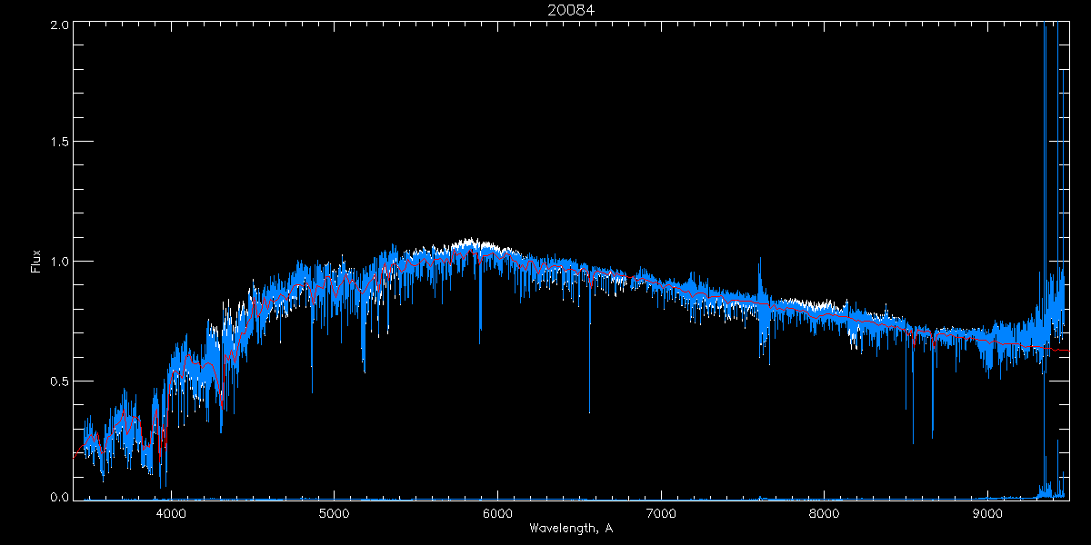Select the Flux axis label
Viewport: 1091px width, 545px height.
point(36,262)
